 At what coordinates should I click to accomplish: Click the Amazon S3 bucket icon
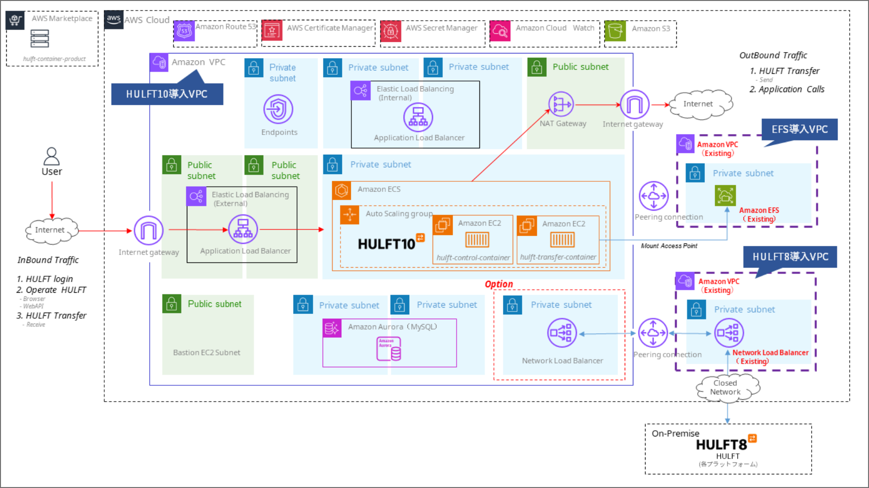[615, 31]
